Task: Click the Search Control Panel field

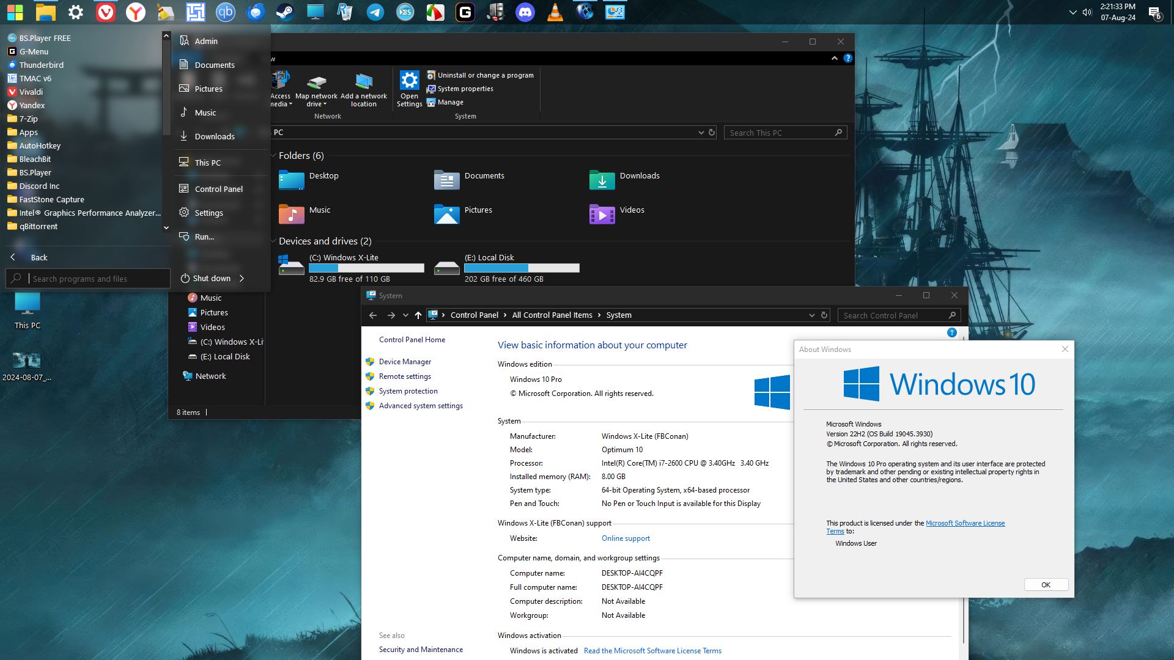Action: click(x=899, y=315)
